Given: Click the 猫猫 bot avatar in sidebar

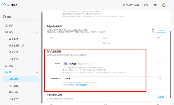Looking at the screenshot, I should (x=4, y=17).
